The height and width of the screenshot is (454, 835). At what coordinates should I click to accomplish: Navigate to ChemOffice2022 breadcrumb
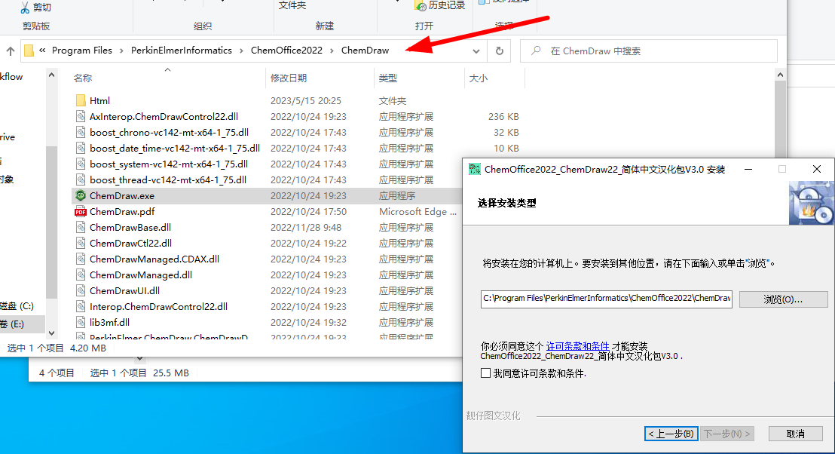click(x=286, y=50)
